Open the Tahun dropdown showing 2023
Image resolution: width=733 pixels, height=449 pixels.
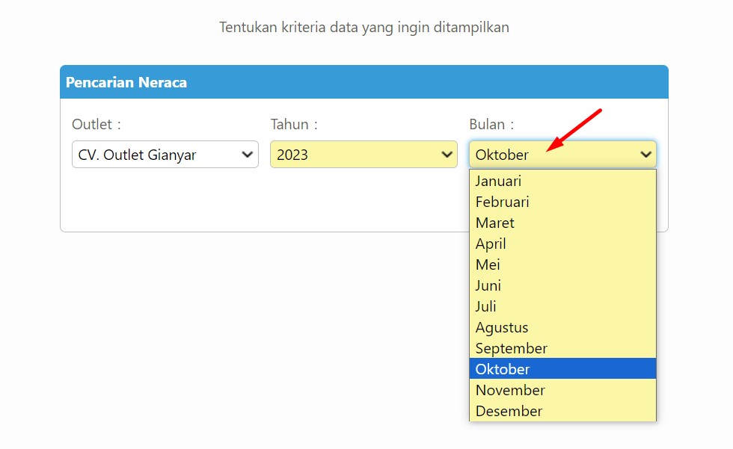tap(364, 155)
